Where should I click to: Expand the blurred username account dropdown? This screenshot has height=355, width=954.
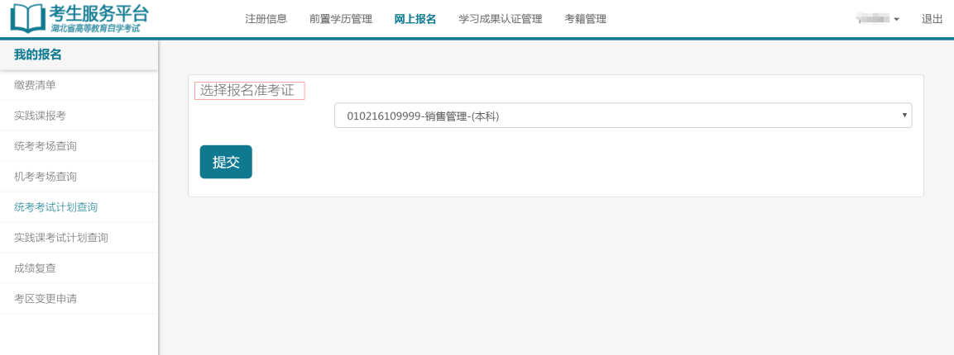click(x=878, y=19)
